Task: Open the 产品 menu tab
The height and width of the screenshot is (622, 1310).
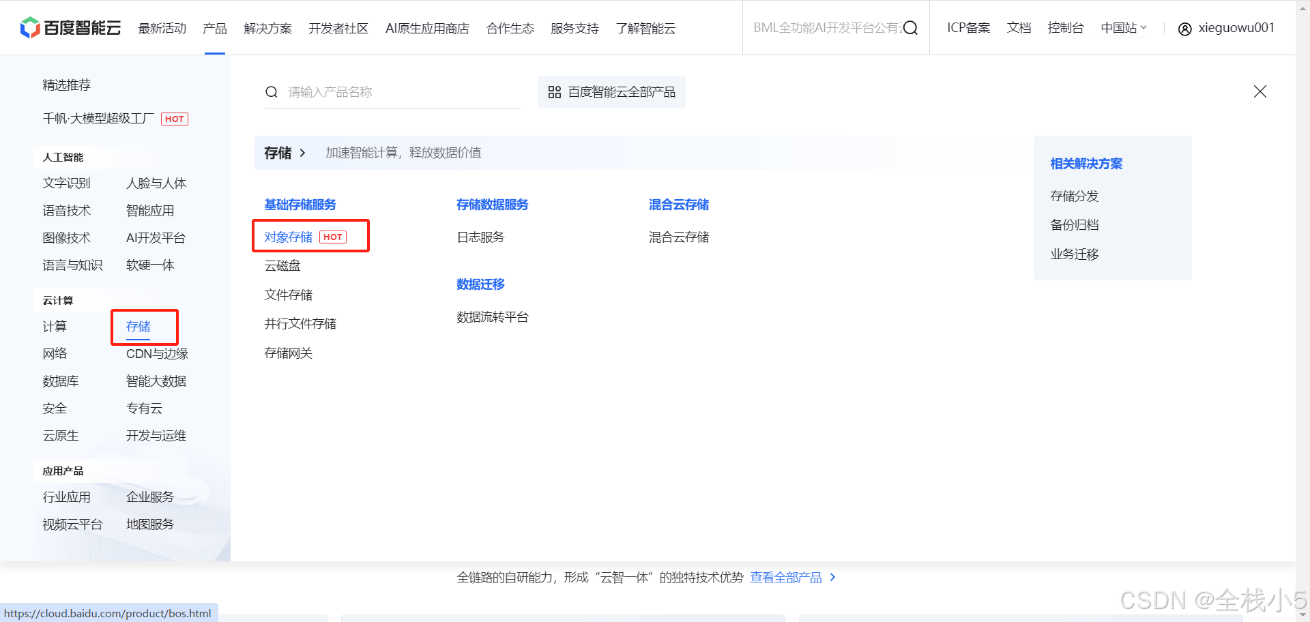Action: 214,29
